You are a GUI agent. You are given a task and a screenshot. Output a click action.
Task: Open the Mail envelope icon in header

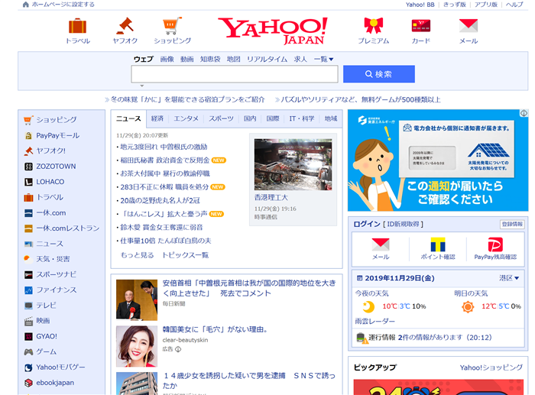(x=468, y=26)
